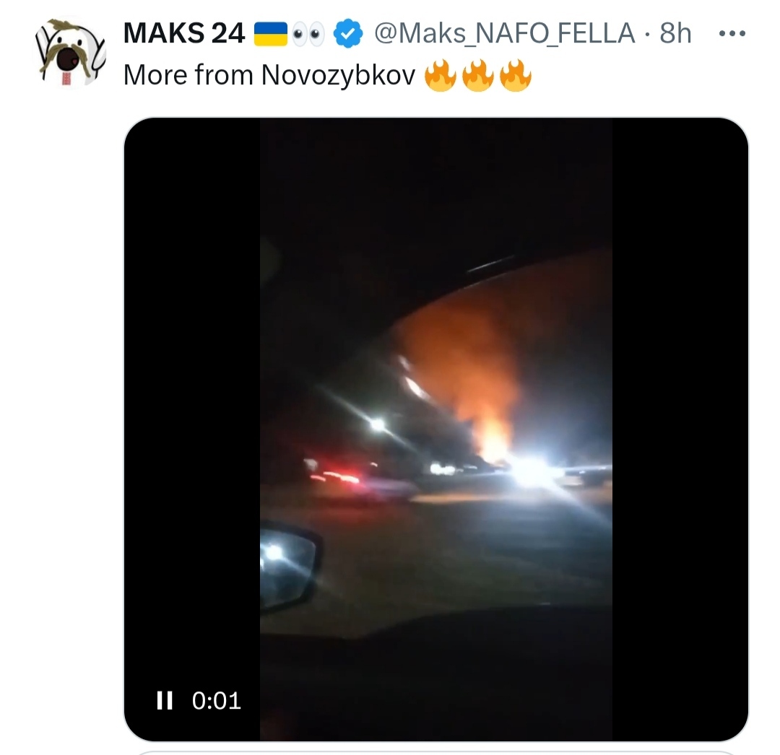The width and height of the screenshot is (780, 755).
Task: Click the Ukraine flag emoji
Action: pyautogui.click(x=271, y=33)
